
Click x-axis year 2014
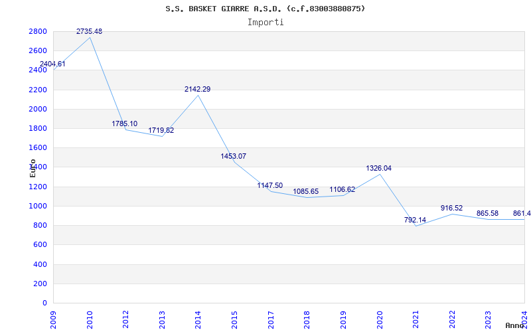(198, 319)
